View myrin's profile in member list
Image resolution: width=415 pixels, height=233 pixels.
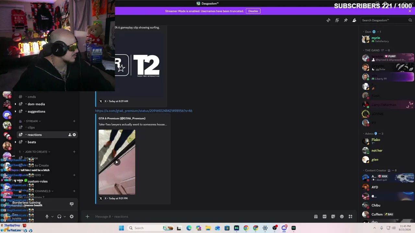(x=388, y=39)
